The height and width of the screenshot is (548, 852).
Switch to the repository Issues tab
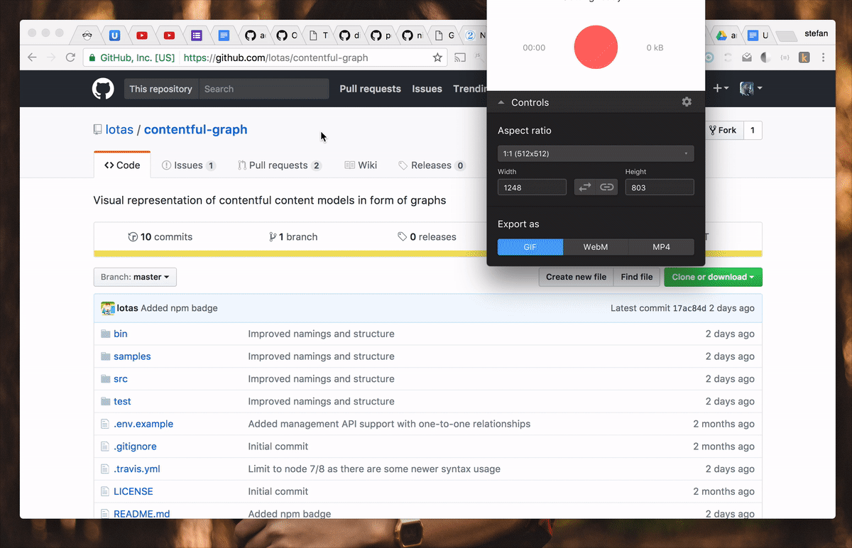[x=188, y=165]
